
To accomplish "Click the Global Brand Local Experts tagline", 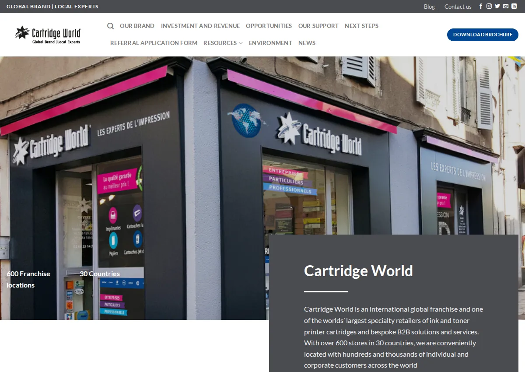I will click(52, 7).
